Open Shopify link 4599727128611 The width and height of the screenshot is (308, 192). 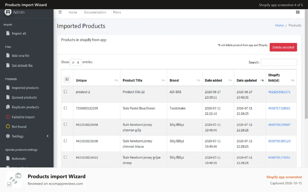pos(279,108)
